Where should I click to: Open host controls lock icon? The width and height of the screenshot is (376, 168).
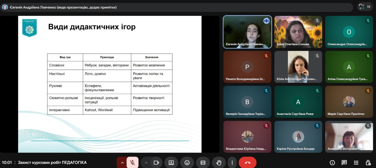(368, 162)
